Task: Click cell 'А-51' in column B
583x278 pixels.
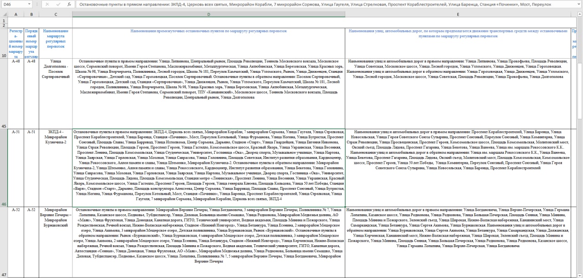Action: (x=31, y=168)
